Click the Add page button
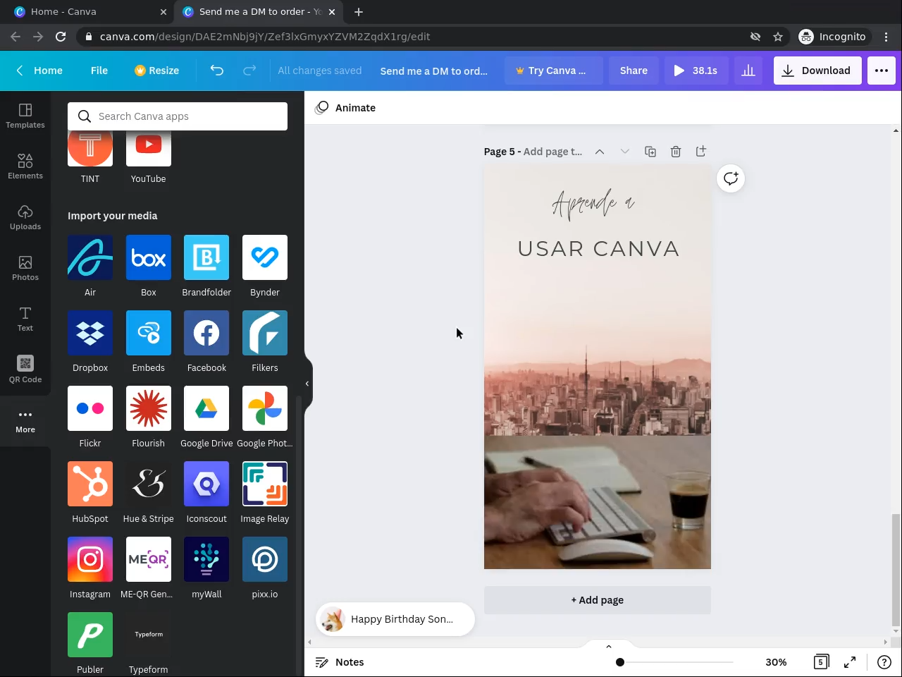Image resolution: width=902 pixels, height=677 pixels. 598,600
